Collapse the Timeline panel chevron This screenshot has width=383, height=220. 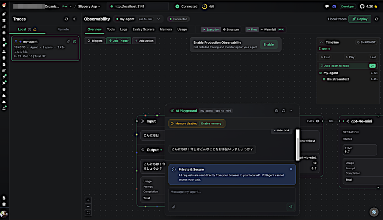(321, 43)
